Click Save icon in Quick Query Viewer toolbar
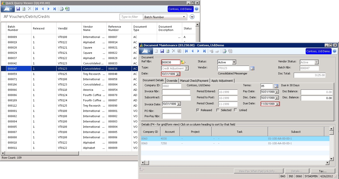Screen dimensions: 339x179 [x=18, y=9]
